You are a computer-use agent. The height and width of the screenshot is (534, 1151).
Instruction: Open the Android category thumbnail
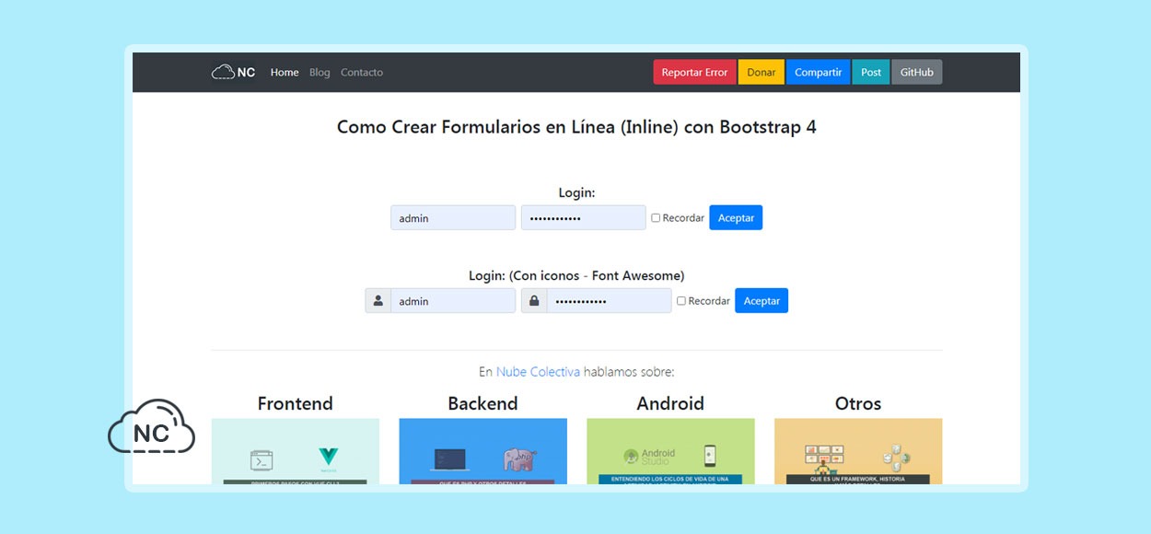tap(670, 451)
